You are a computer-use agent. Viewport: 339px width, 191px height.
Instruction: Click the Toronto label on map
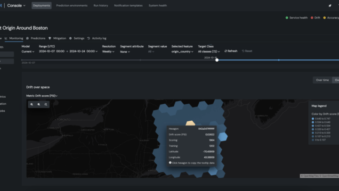(64, 119)
